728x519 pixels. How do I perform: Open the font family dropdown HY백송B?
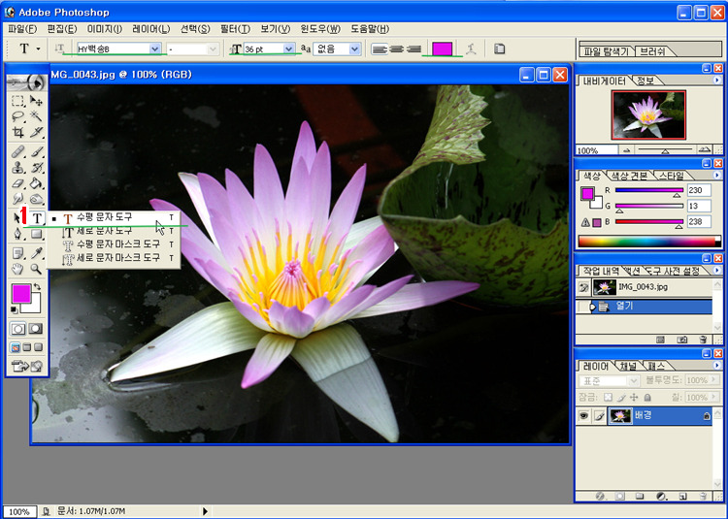[155, 49]
